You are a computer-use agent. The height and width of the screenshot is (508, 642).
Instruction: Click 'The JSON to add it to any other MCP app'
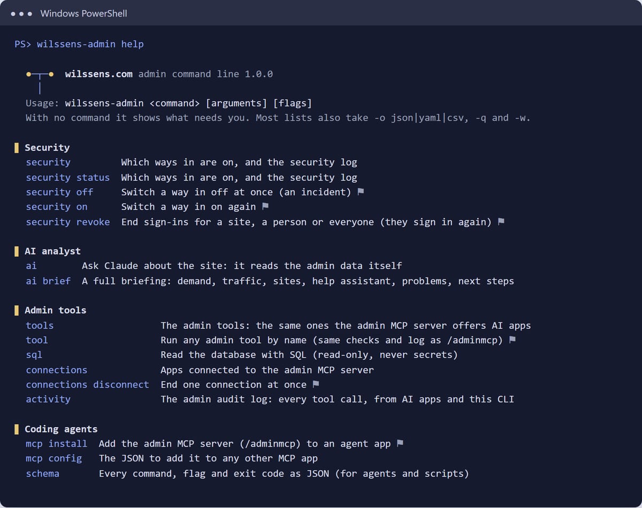coord(208,458)
